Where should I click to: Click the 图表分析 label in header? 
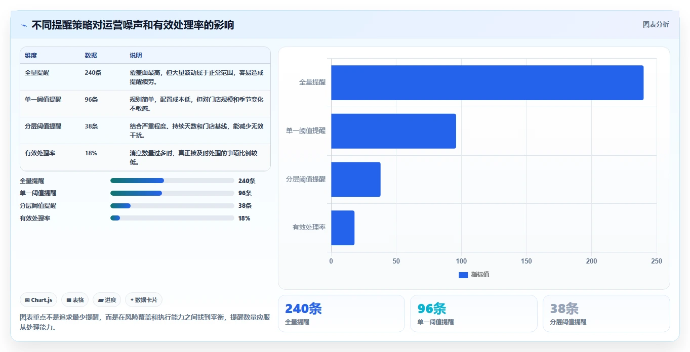tap(656, 24)
